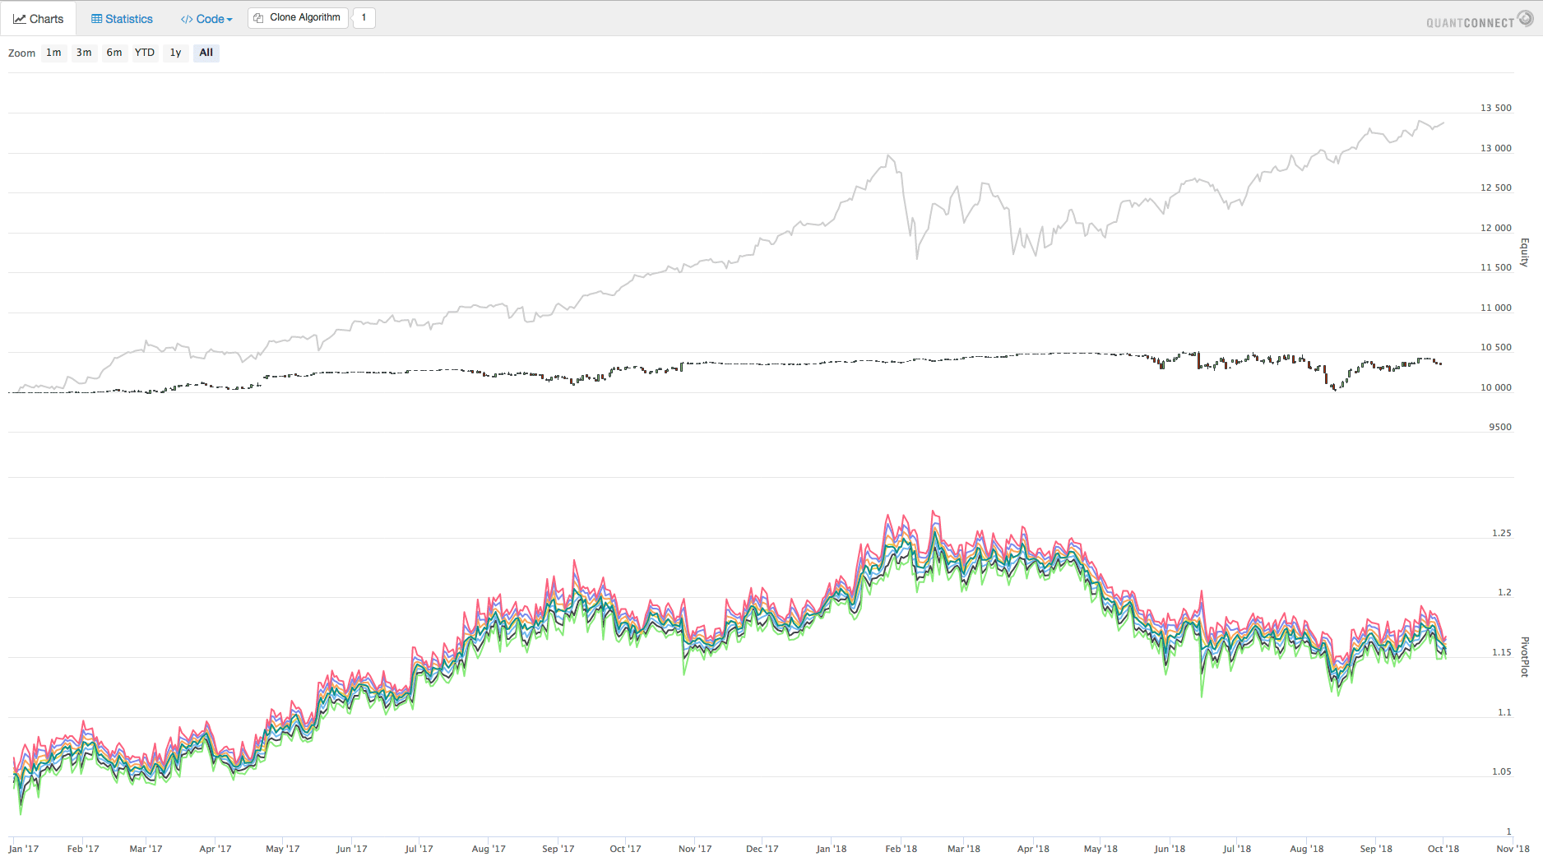Select the All zoom range
1543x866 pixels.
pyautogui.click(x=206, y=53)
